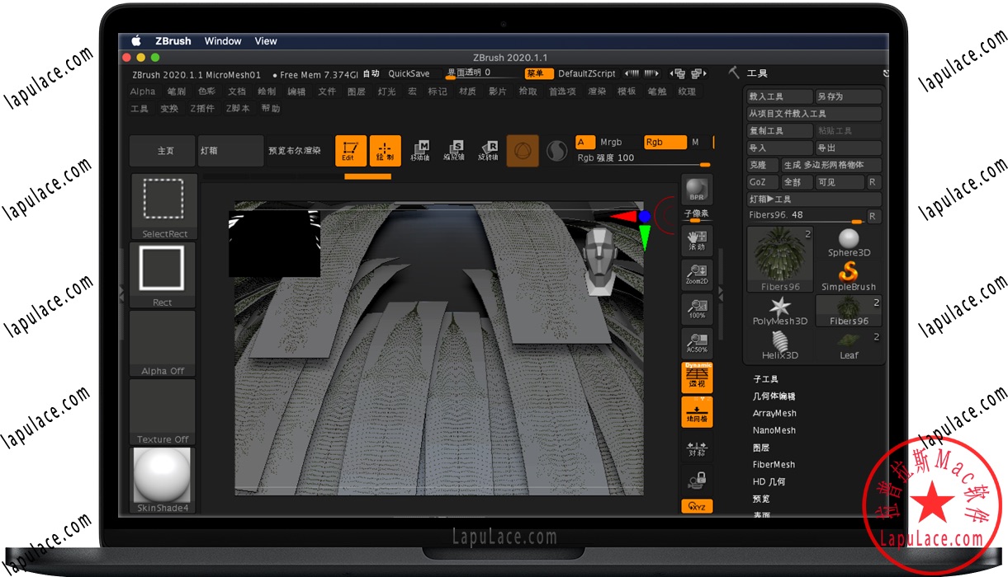Open the 笔刷 brush menu
Image resolution: width=1008 pixels, height=577 pixels.
point(177,91)
